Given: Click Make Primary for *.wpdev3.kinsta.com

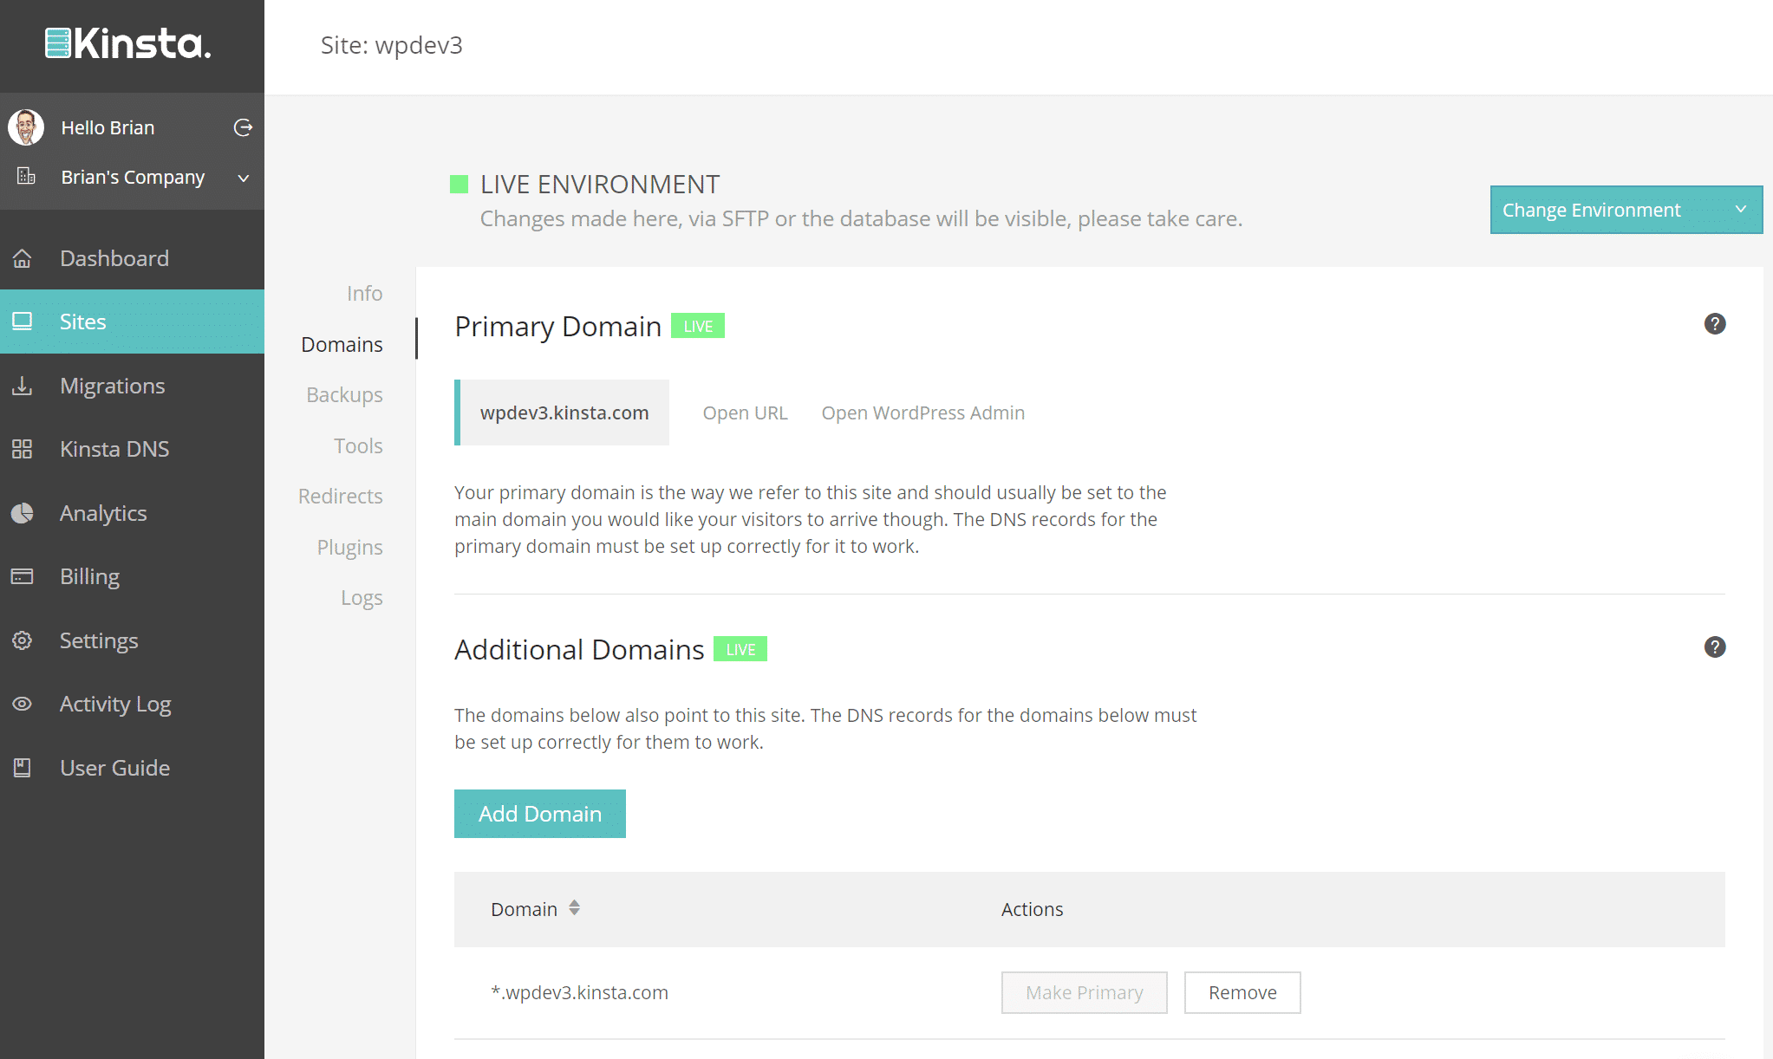Looking at the screenshot, I should tap(1084, 992).
